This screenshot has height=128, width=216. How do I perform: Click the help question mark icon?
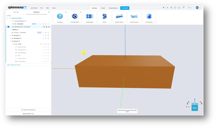click(x=183, y=8)
